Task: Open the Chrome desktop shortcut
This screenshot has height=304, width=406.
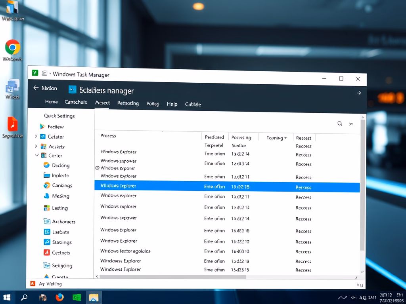Action: [13, 47]
